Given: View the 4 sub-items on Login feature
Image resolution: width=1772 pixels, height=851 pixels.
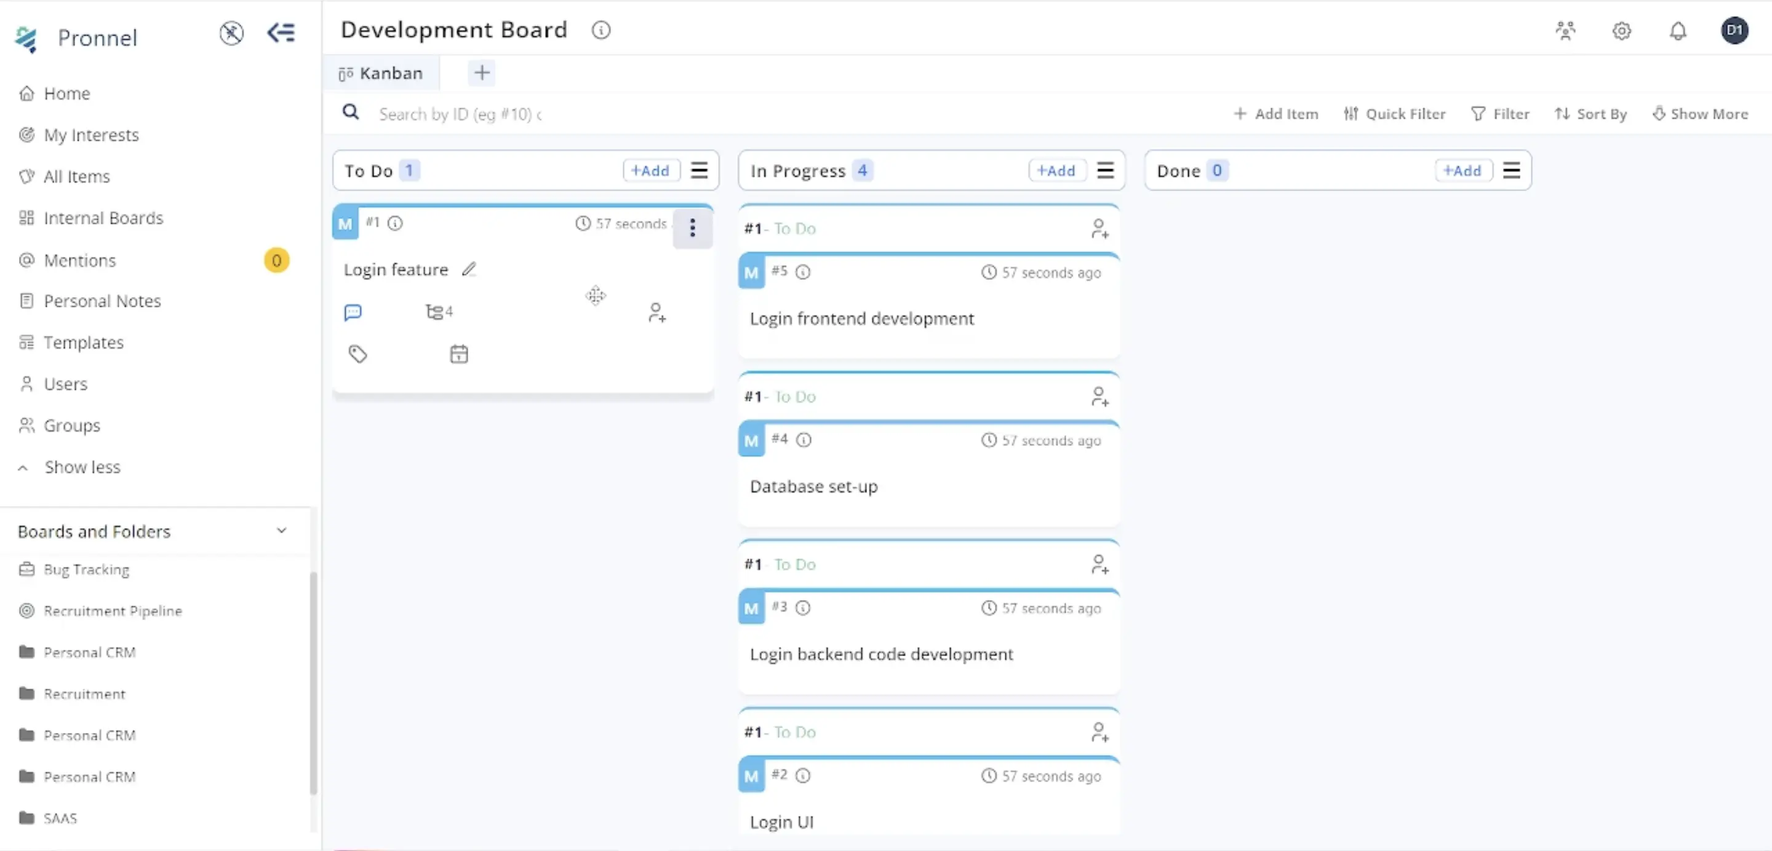Looking at the screenshot, I should 439,312.
